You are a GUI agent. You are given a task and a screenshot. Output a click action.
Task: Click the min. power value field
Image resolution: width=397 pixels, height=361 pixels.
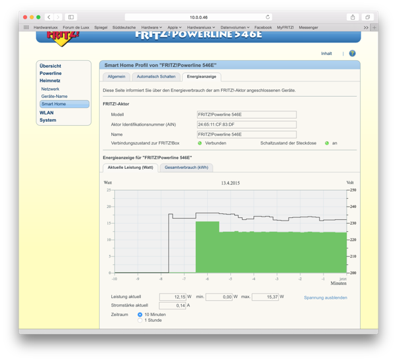tap(219, 297)
